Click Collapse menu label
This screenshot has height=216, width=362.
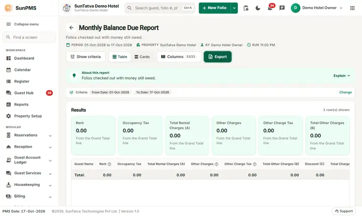point(26,24)
